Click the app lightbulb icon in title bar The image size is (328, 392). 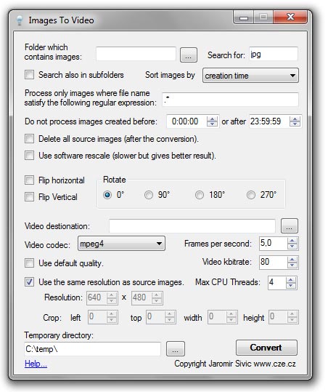pos(20,20)
